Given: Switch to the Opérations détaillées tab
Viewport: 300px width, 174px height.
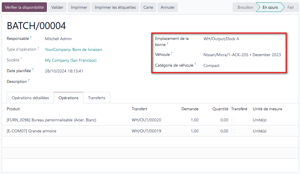Looking at the screenshot, I should [30, 98].
